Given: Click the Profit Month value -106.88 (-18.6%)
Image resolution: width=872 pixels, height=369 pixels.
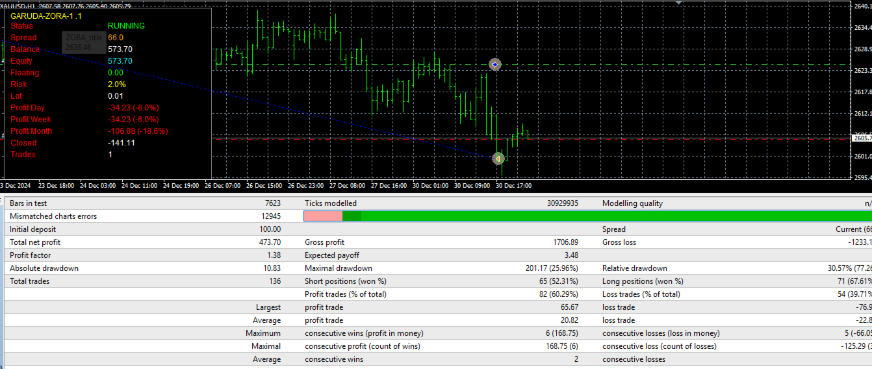Looking at the screenshot, I should (x=138, y=131).
